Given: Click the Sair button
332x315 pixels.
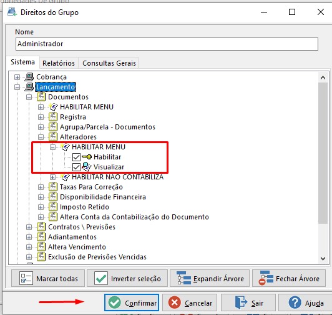Looking at the screenshot, I should 248,302.
